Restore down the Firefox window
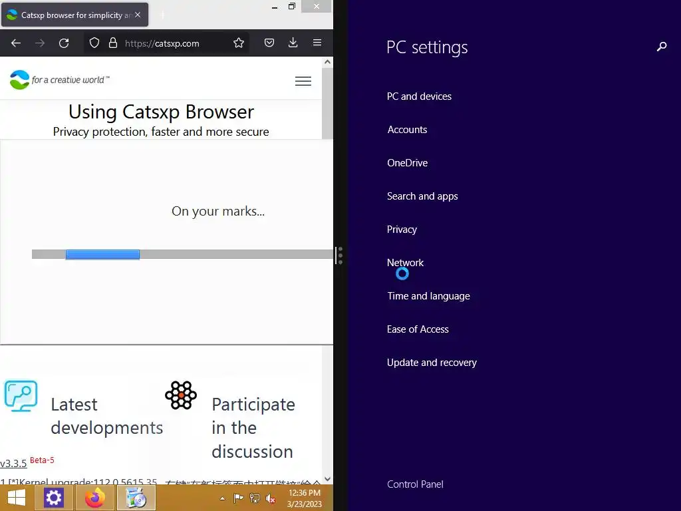Screen dimensions: 681x511 [x=292, y=7]
